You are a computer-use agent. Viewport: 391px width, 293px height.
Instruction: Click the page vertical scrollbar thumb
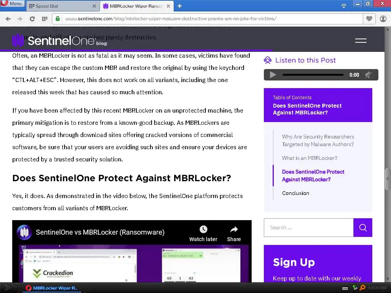point(388,179)
